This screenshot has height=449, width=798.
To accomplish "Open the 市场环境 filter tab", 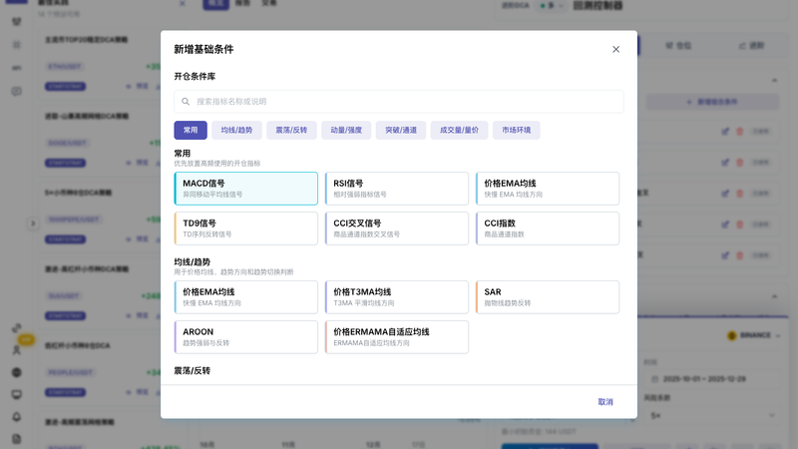I will pyautogui.click(x=516, y=131).
